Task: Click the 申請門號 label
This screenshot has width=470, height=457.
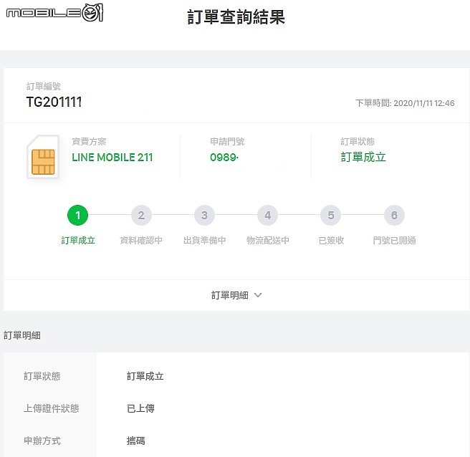Action: click(x=227, y=141)
